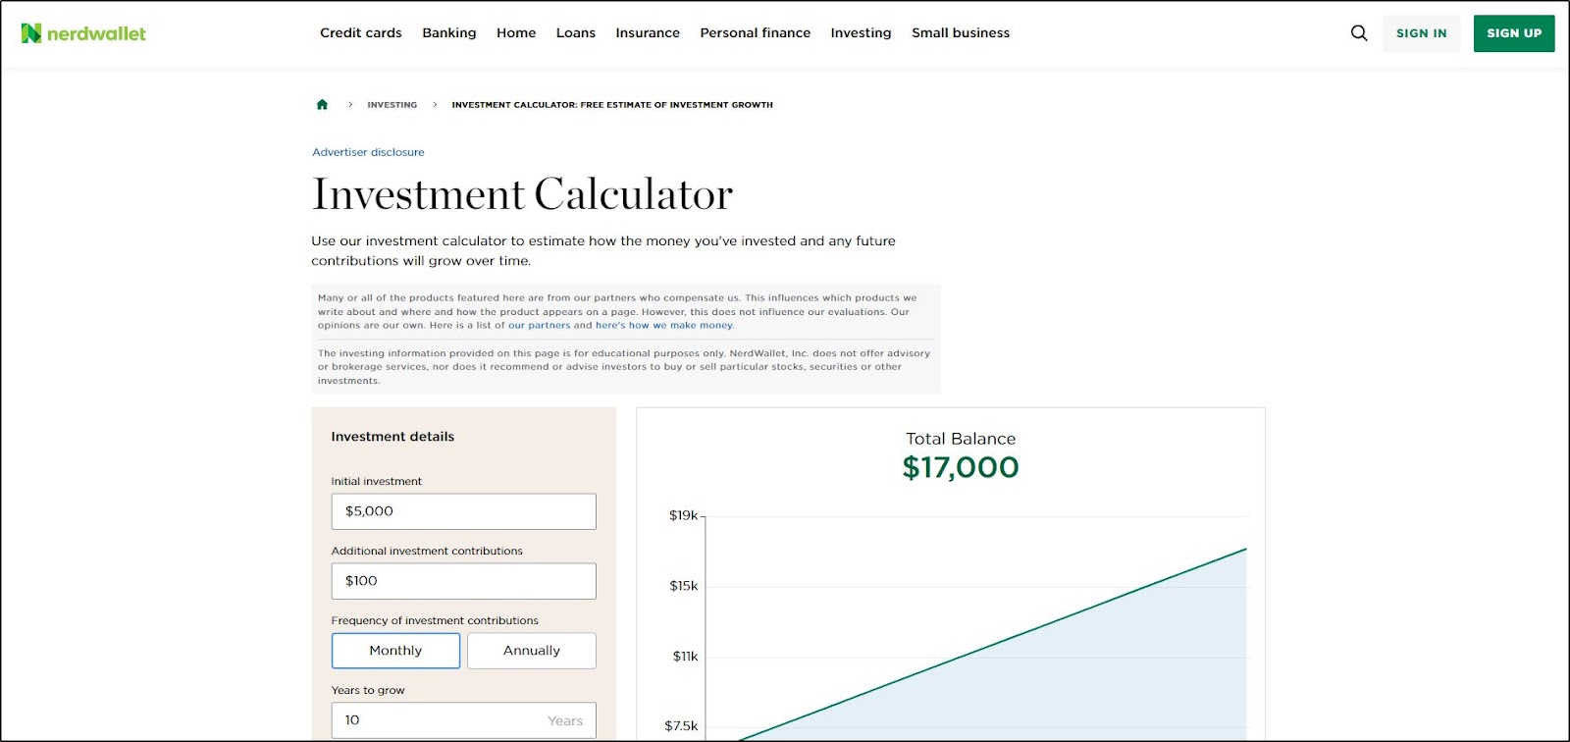This screenshot has width=1570, height=742.
Task: Click the current page breadcrumb title
Action: tap(612, 105)
